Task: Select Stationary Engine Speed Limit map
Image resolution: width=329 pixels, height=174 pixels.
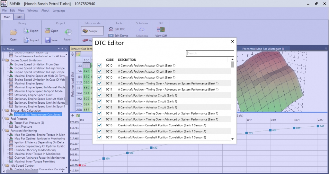Action: click(x=33, y=95)
